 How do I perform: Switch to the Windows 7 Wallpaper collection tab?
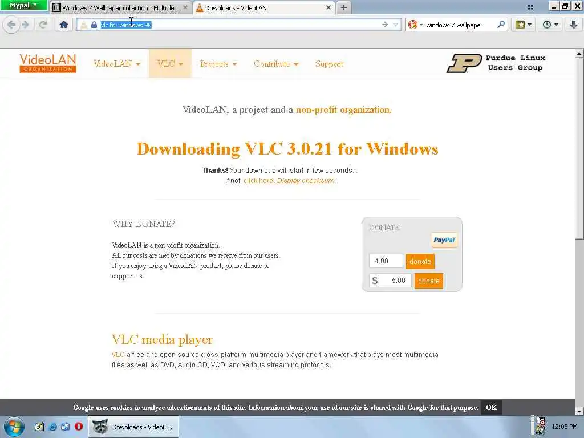120,7
